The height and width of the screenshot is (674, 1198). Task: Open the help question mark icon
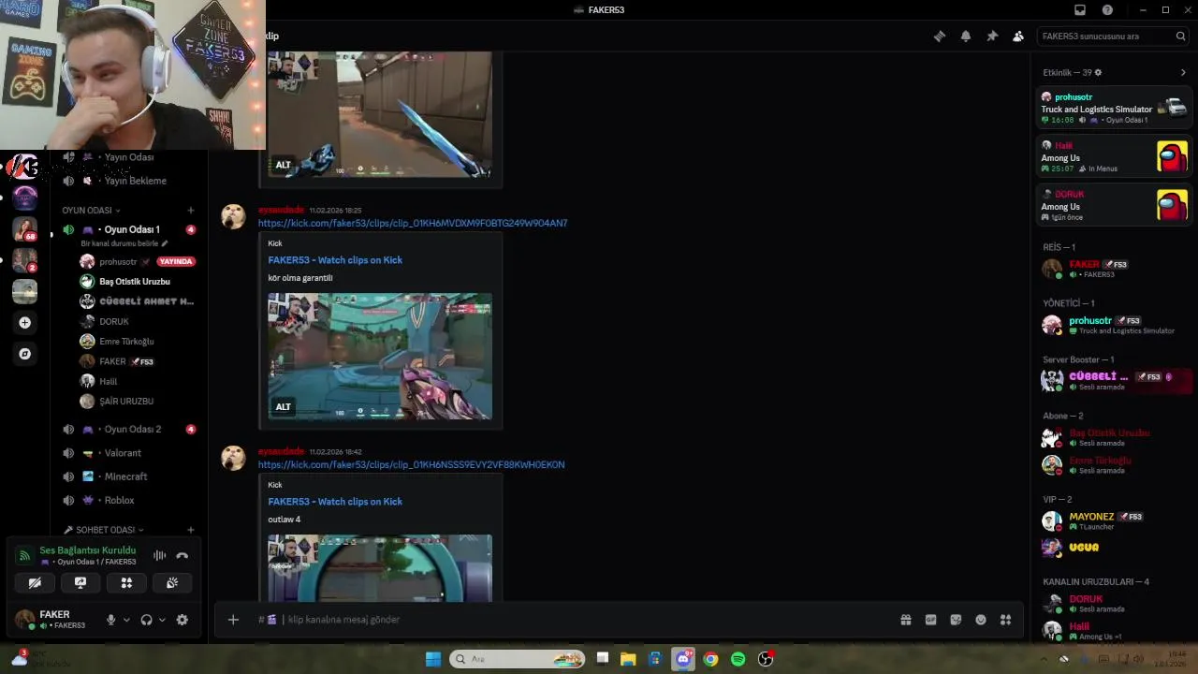(x=1108, y=9)
